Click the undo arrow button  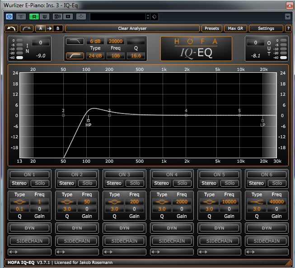coord(11,28)
